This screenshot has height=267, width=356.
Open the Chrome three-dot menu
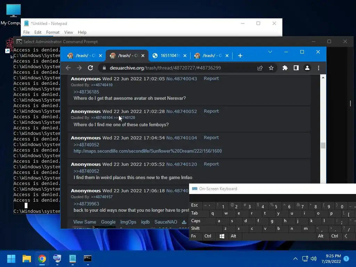318,68
